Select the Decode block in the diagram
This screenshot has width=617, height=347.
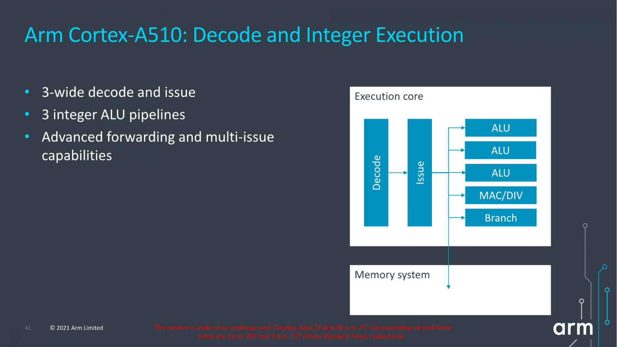376,172
